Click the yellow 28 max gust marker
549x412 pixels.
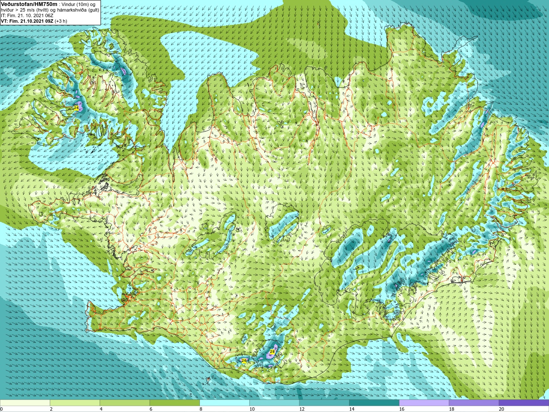272,351
